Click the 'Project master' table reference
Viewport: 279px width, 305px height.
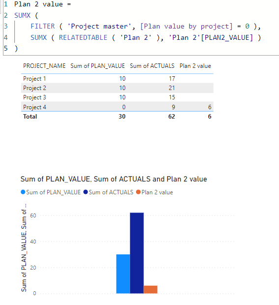[x=99, y=26]
